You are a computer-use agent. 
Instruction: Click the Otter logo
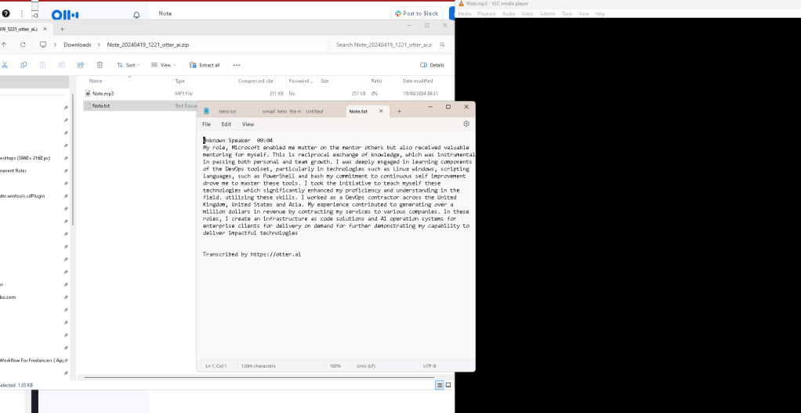(65, 15)
